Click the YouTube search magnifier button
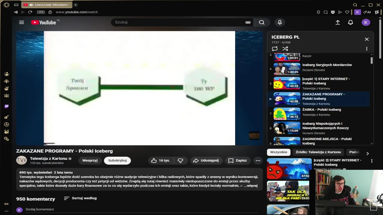 tap(262, 22)
